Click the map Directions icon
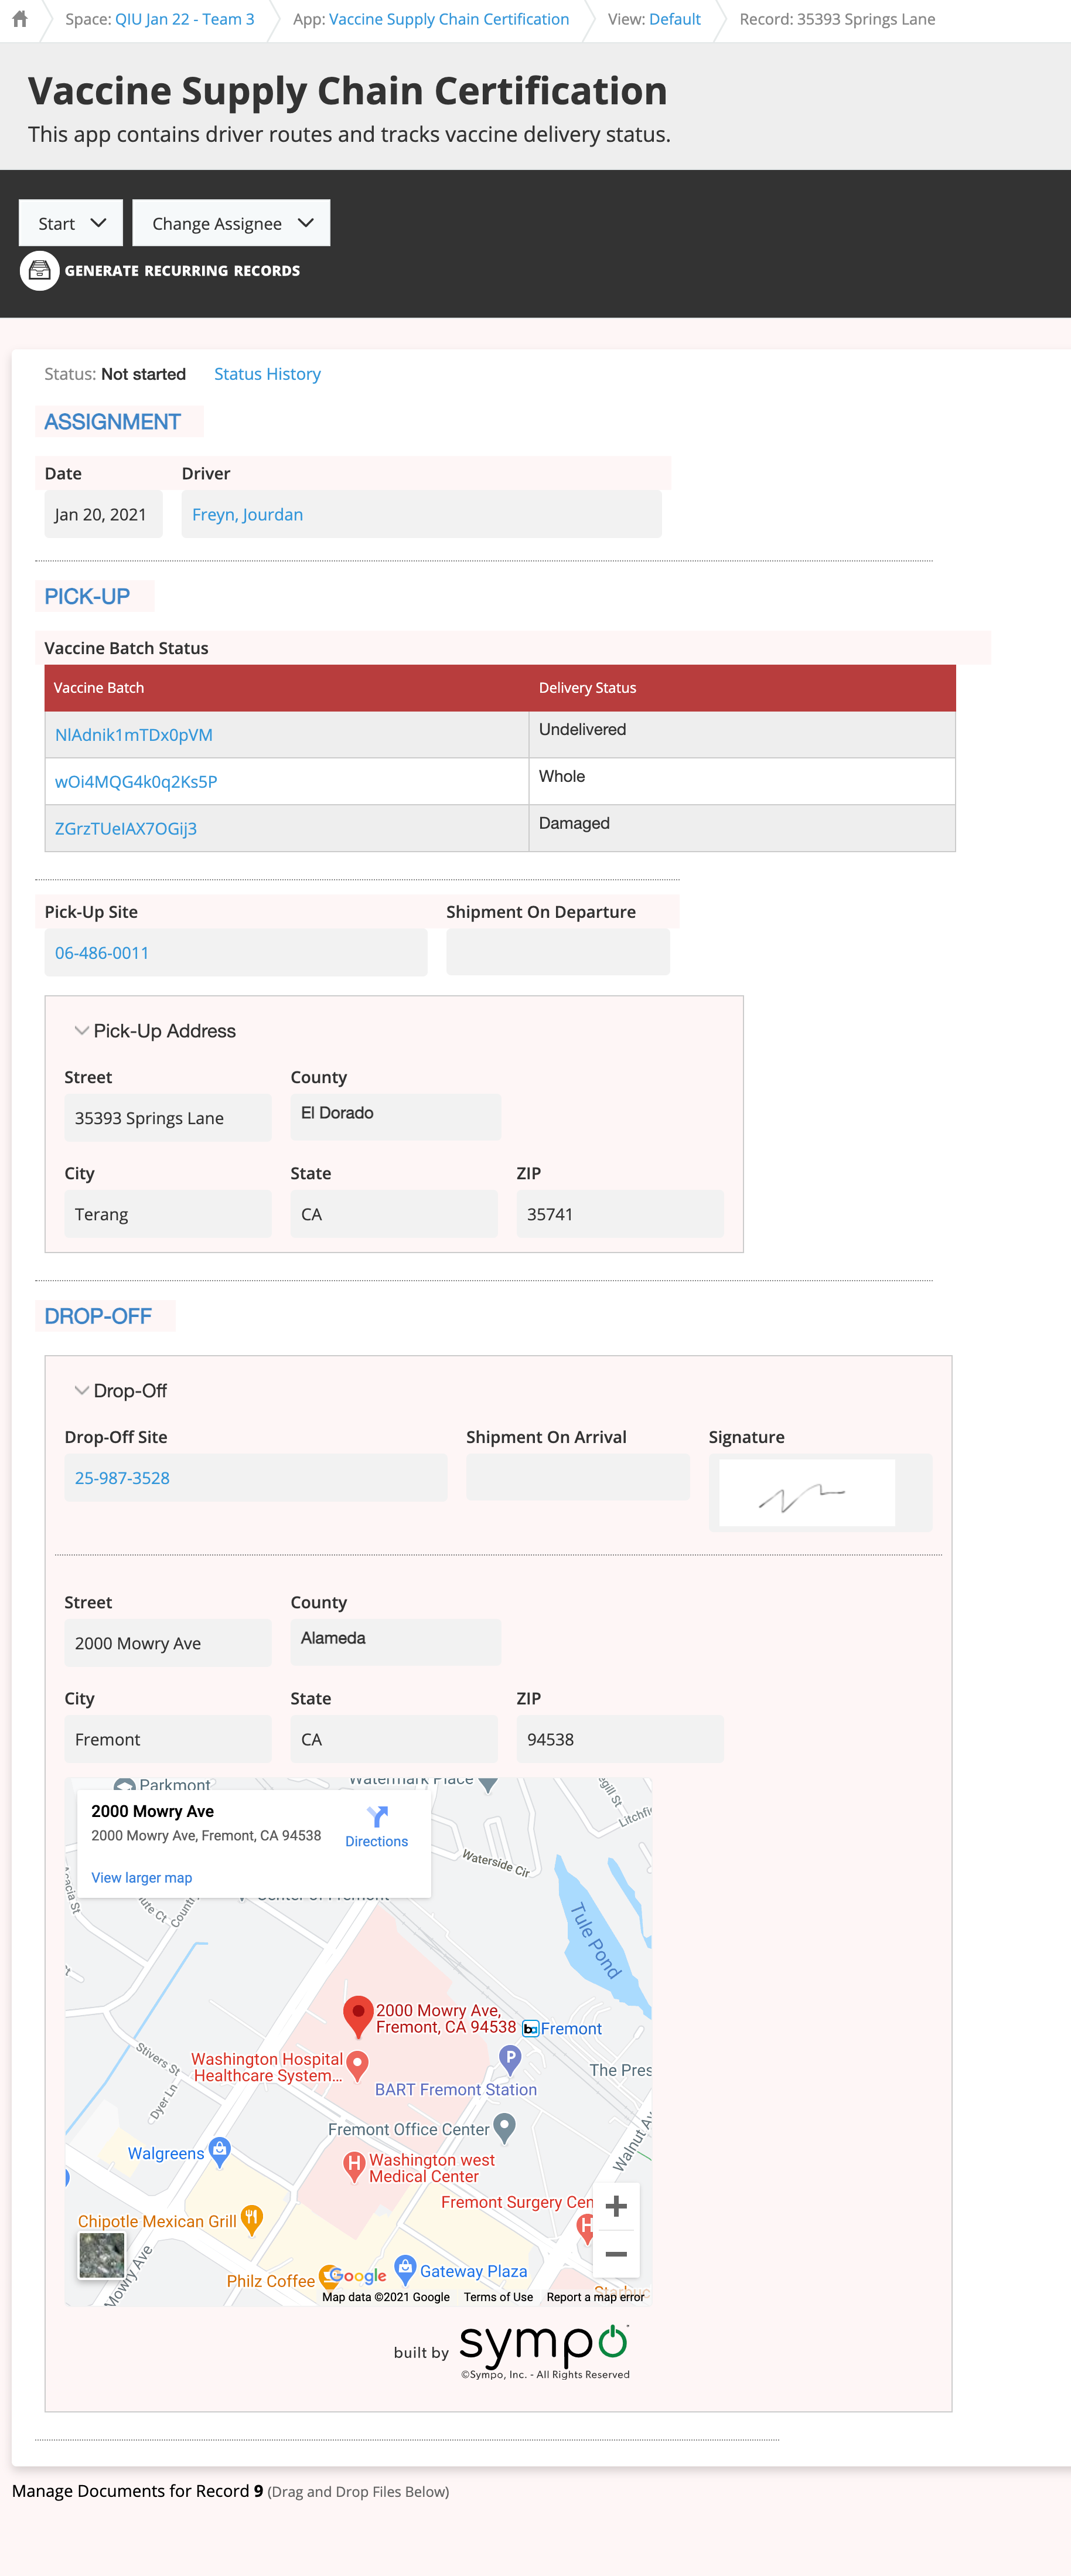Screen dimensions: 1071x2576 click(377, 1816)
